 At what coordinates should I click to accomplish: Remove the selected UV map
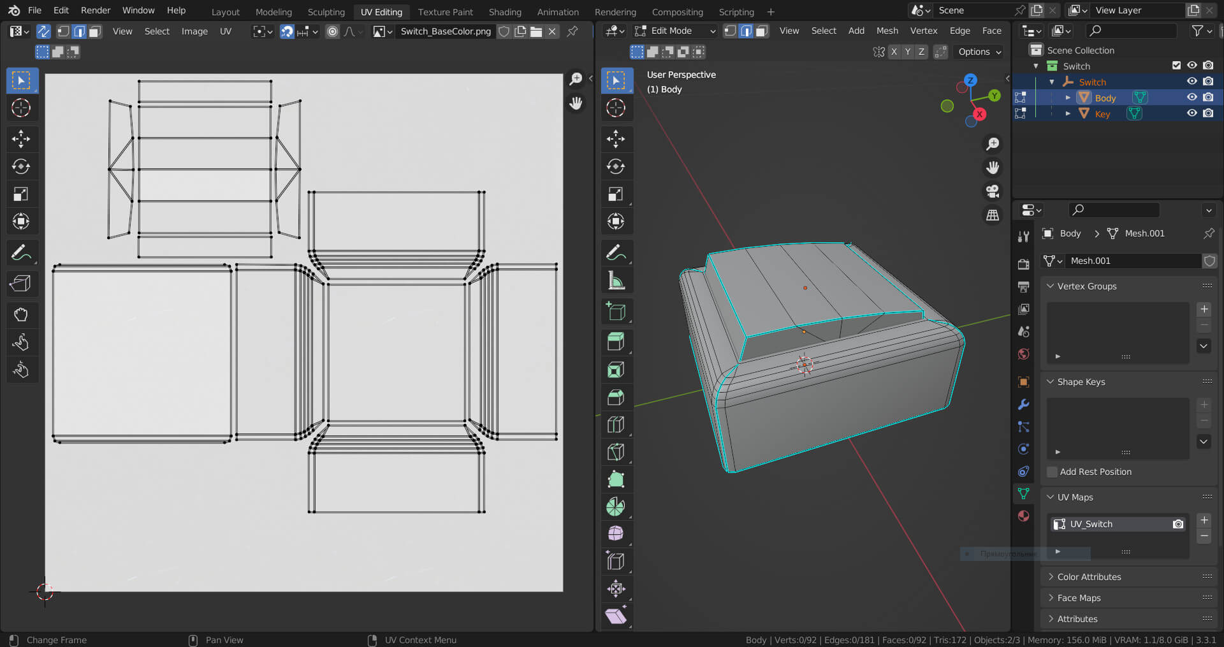[x=1204, y=536]
